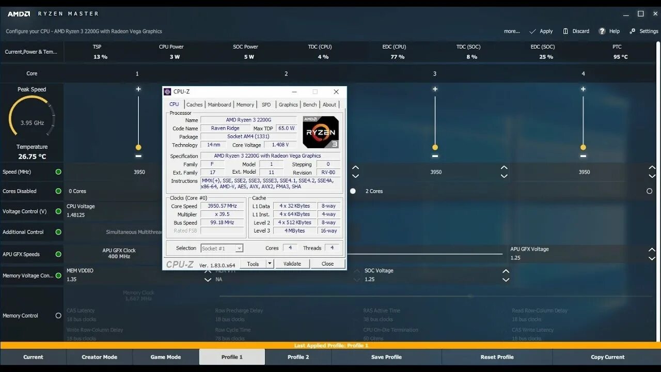Select the 2 Cores radio button
661x372 pixels.
[x=353, y=191]
